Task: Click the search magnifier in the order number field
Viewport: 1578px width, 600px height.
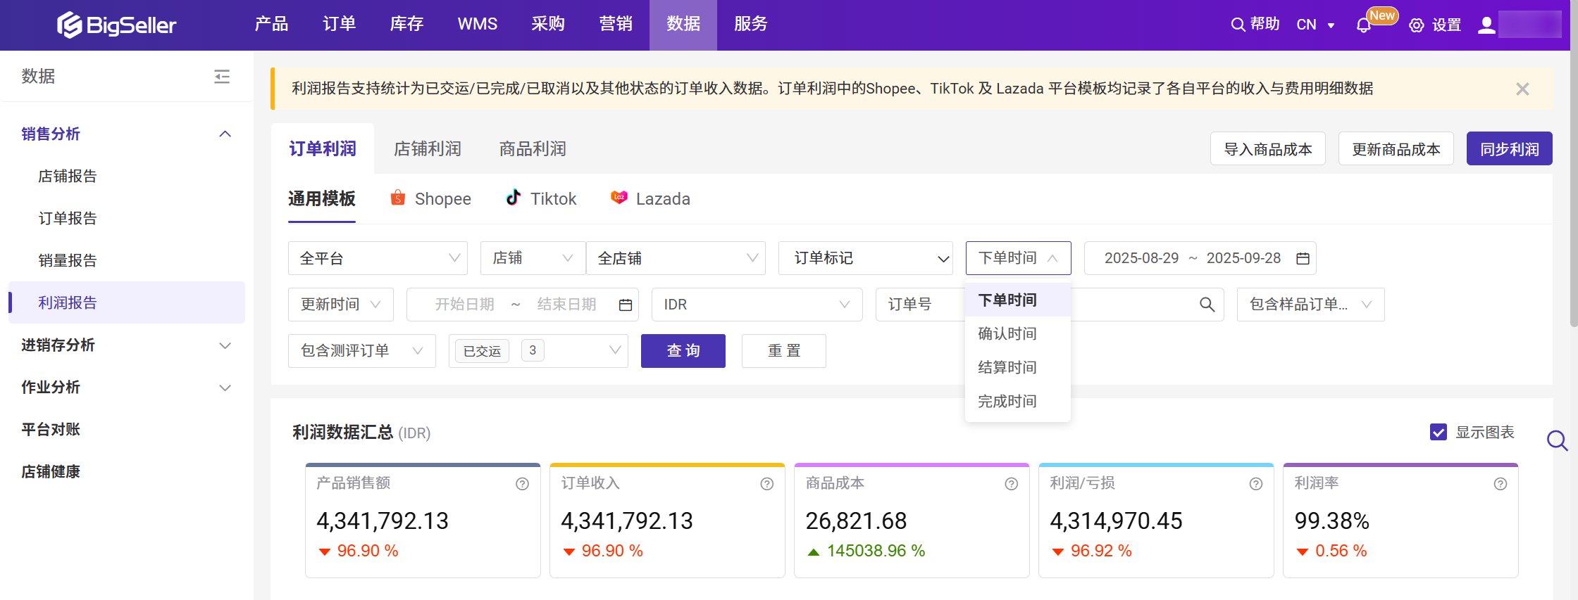Action: pyautogui.click(x=1207, y=305)
